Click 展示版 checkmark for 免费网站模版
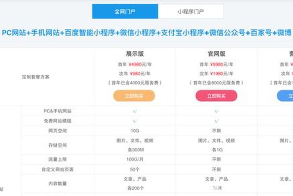The height and width of the screenshot is (196, 293). 134,121
